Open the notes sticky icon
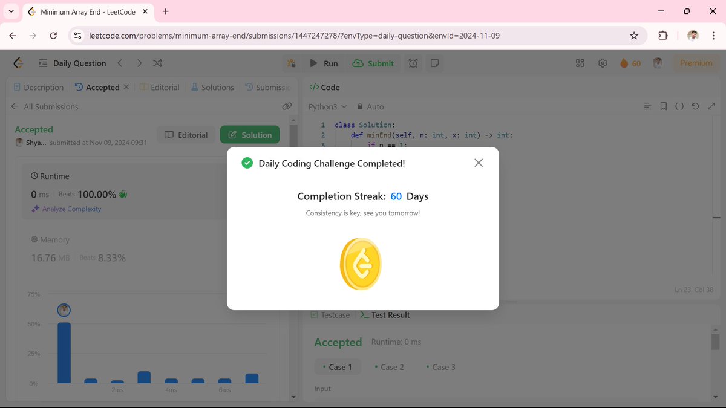The image size is (726, 408). 434,63
